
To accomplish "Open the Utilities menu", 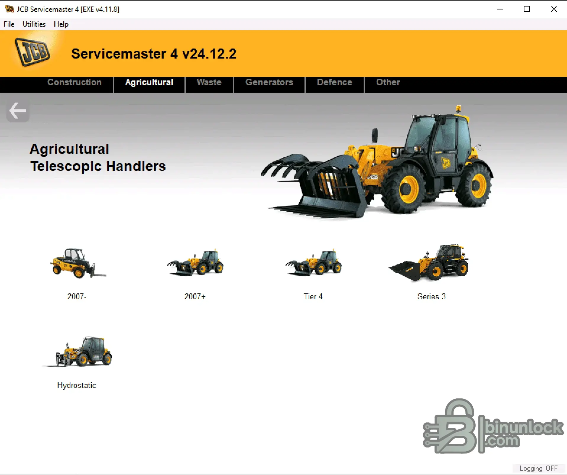I will [x=34, y=24].
